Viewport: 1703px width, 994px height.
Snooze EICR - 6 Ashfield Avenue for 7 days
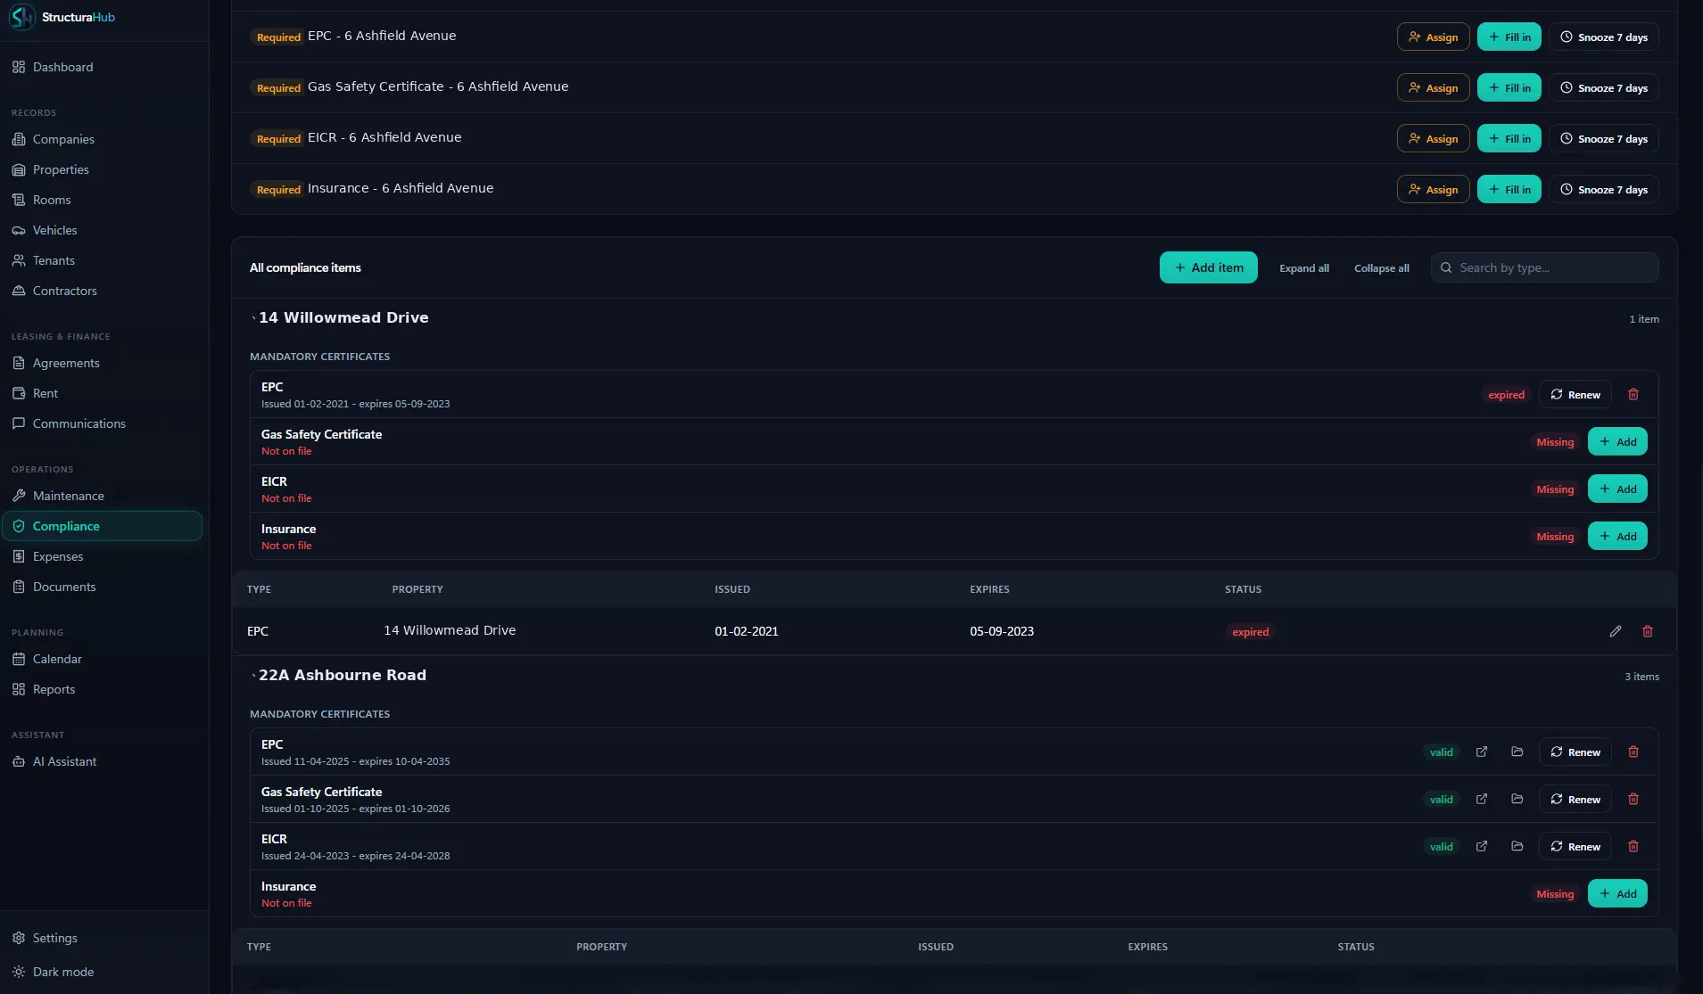[x=1604, y=138]
